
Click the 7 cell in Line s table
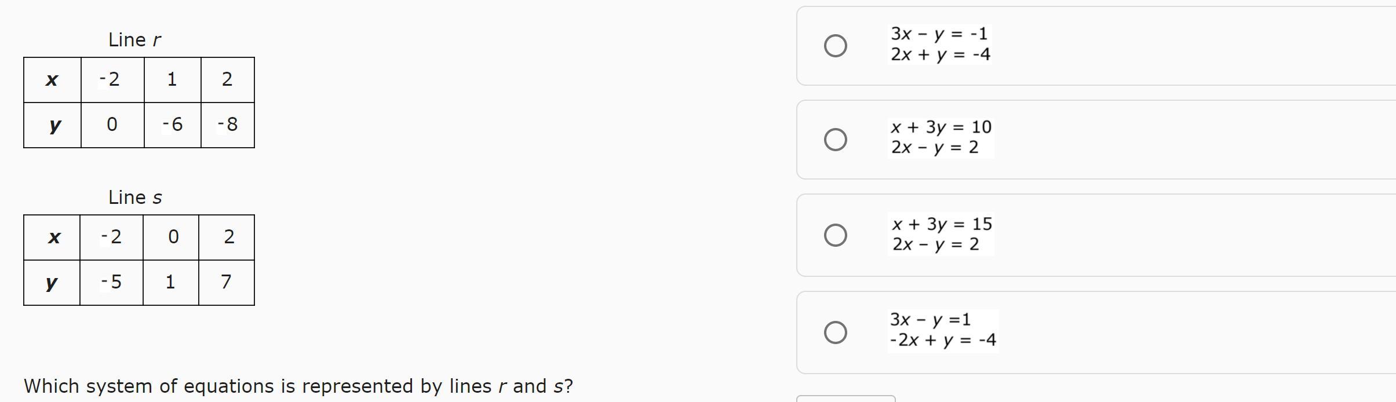(x=226, y=282)
